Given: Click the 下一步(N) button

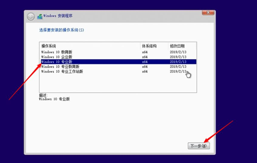Looking at the screenshot, I should [x=199, y=146].
